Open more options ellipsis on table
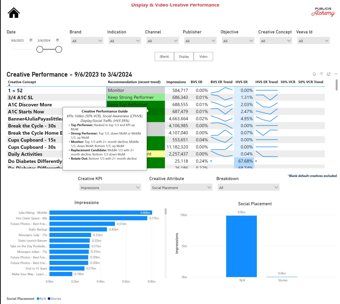This screenshot has height=304, width=340. pyautogui.click(x=336, y=74)
